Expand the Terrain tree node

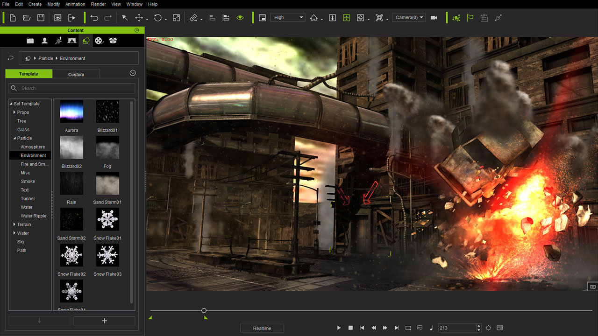[14, 224]
